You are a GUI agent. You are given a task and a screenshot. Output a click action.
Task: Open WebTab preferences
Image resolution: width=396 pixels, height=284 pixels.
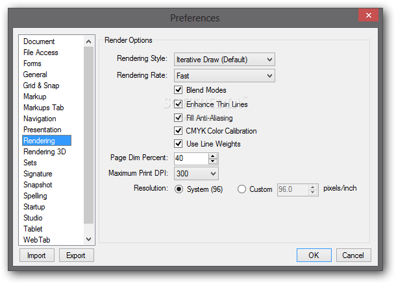[x=36, y=240]
